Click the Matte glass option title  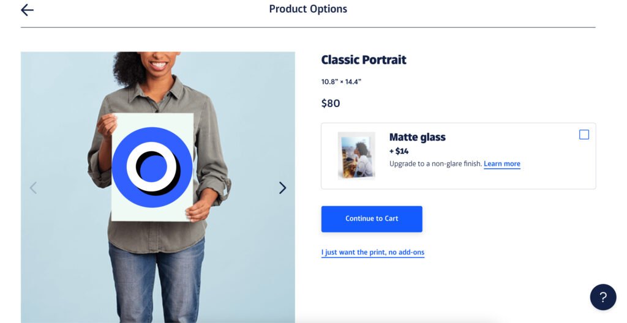click(417, 137)
